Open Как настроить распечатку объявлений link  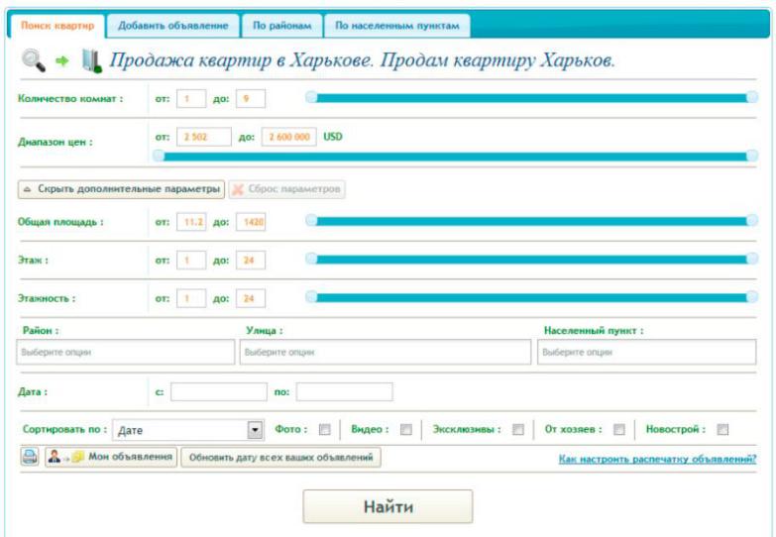[657, 459]
